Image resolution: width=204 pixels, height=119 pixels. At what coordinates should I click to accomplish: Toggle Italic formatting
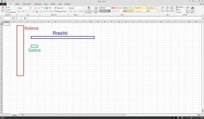(x=21, y=12)
